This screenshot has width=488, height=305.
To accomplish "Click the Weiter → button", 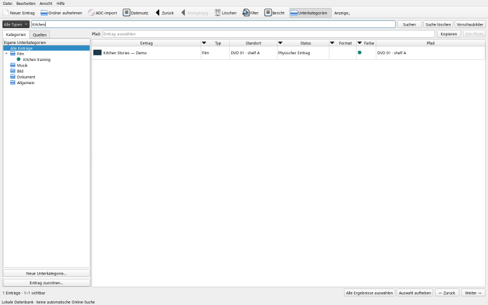I will coord(473,293).
